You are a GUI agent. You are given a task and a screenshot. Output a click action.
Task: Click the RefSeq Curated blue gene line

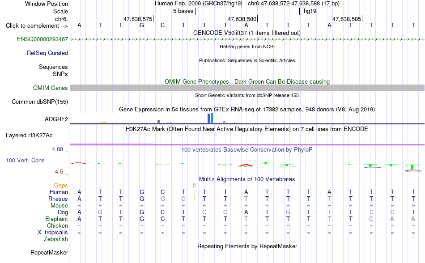click(x=247, y=53)
